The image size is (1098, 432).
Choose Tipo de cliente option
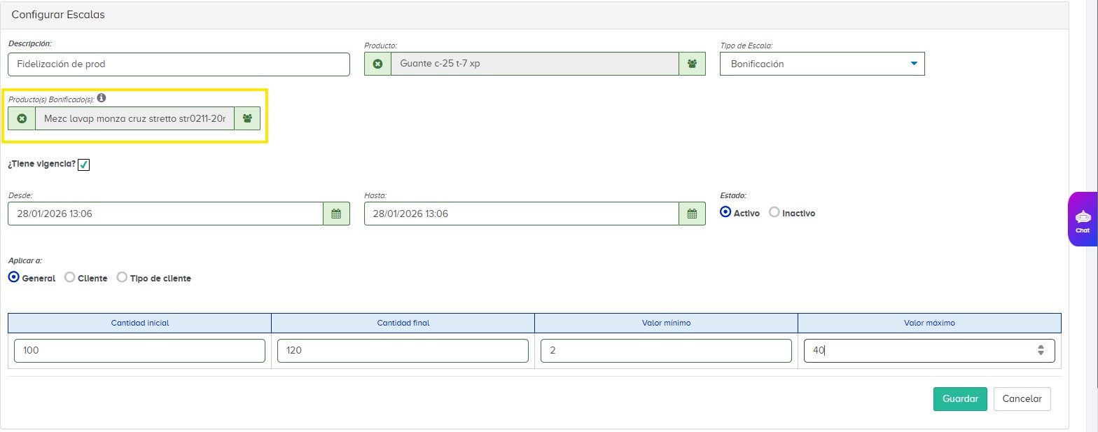pyautogui.click(x=123, y=277)
